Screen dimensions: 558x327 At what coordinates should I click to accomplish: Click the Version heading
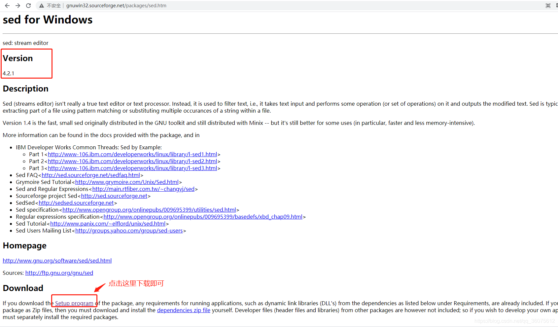[18, 58]
